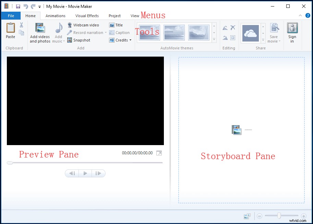
Task: Select the rotate left icon in Editing
Action: tap(225, 27)
